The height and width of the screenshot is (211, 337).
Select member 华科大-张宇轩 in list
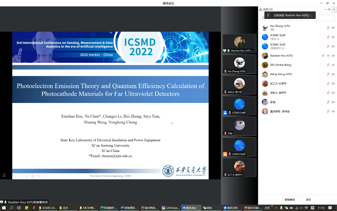297,93
